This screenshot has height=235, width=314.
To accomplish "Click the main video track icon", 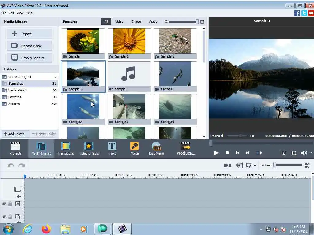I will point(17,189).
